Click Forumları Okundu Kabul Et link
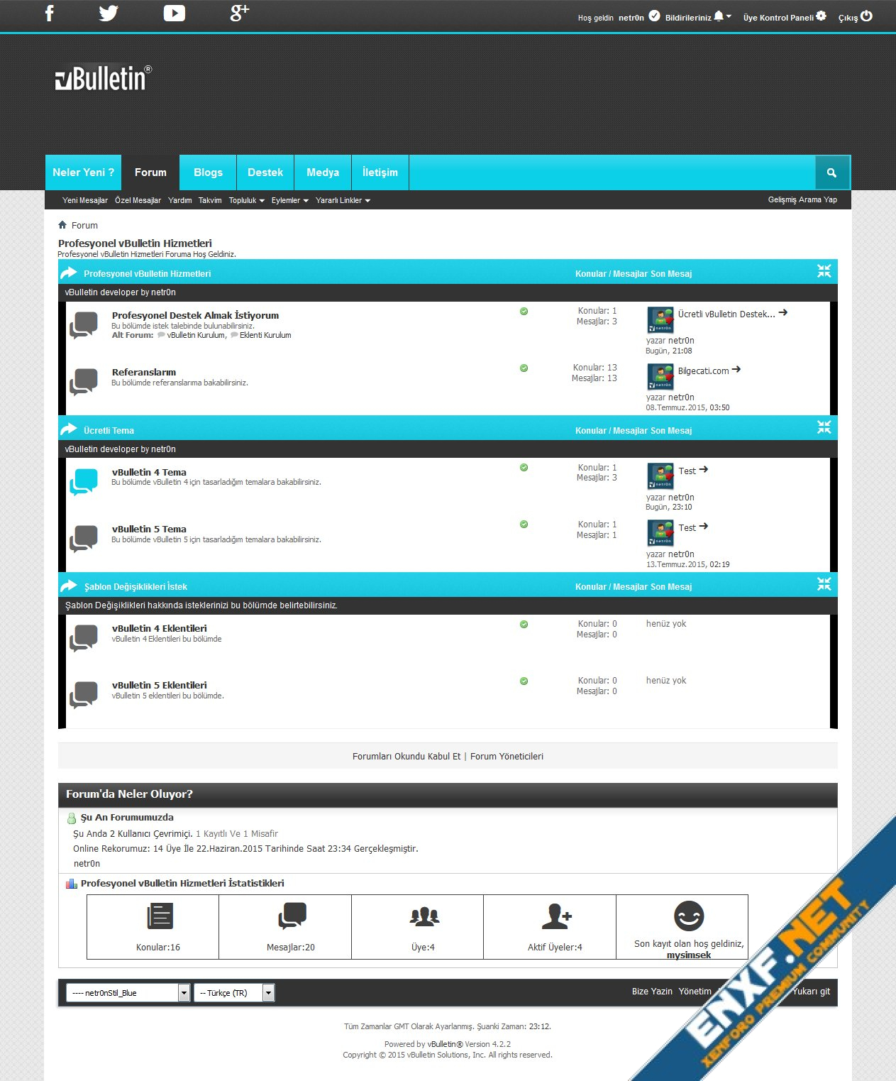 pos(406,757)
